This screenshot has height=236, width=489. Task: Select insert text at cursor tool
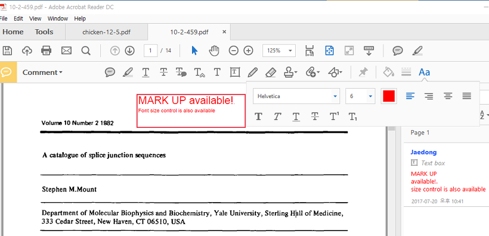point(200,73)
